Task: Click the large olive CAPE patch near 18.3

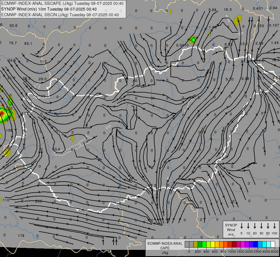Action: [x=237, y=21]
